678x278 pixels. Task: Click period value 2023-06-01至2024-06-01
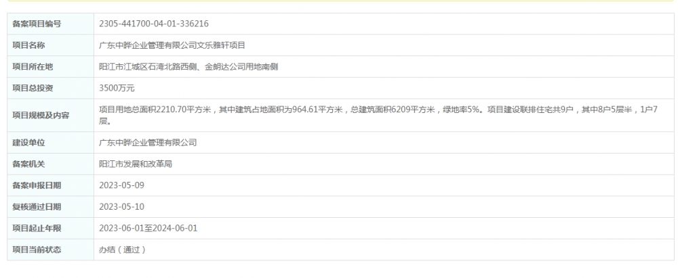pos(148,229)
